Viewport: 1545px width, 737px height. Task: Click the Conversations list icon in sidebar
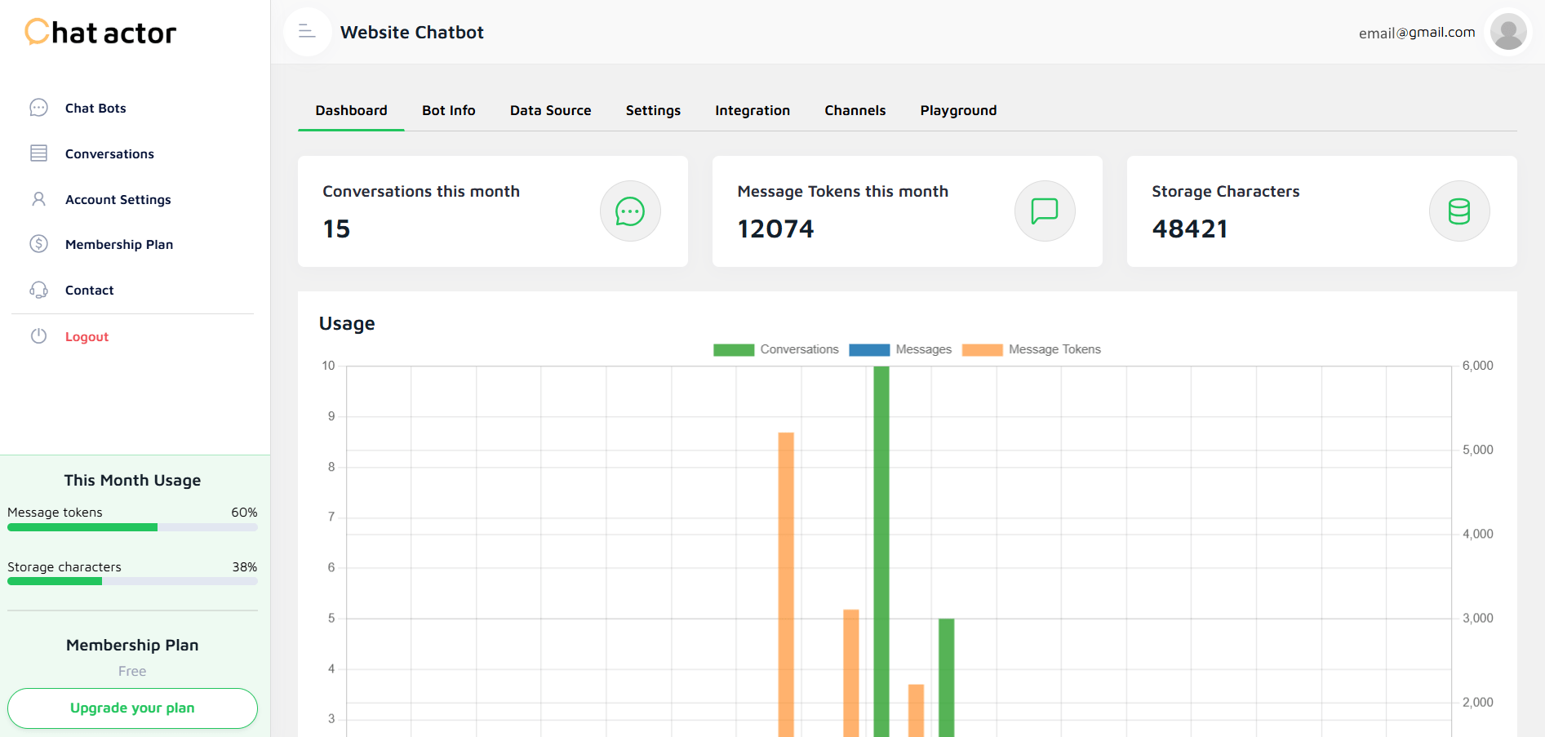pyautogui.click(x=38, y=153)
